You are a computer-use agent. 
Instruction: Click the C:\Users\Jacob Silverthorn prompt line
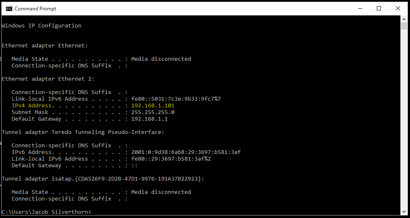(46, 212)
